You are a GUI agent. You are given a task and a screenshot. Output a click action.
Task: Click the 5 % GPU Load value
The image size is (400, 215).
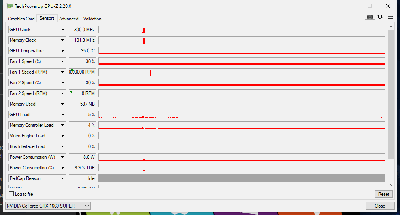83,115
